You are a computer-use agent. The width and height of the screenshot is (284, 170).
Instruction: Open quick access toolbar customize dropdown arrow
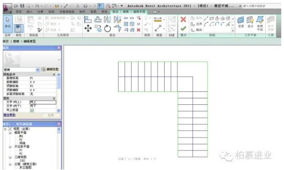(x=122, y=6)
